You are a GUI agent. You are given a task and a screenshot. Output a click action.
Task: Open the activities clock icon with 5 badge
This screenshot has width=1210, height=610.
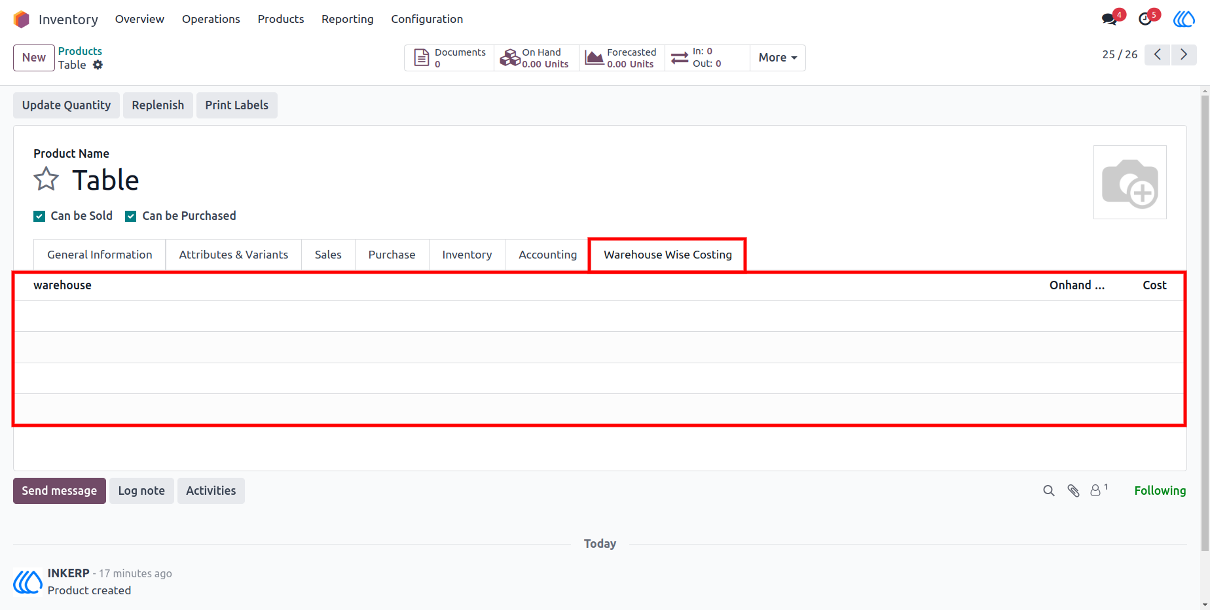point(1146,19)
